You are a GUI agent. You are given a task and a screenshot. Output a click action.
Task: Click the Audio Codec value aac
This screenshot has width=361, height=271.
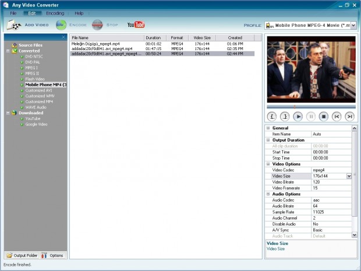pyautogui.click(x=331, y=200)
